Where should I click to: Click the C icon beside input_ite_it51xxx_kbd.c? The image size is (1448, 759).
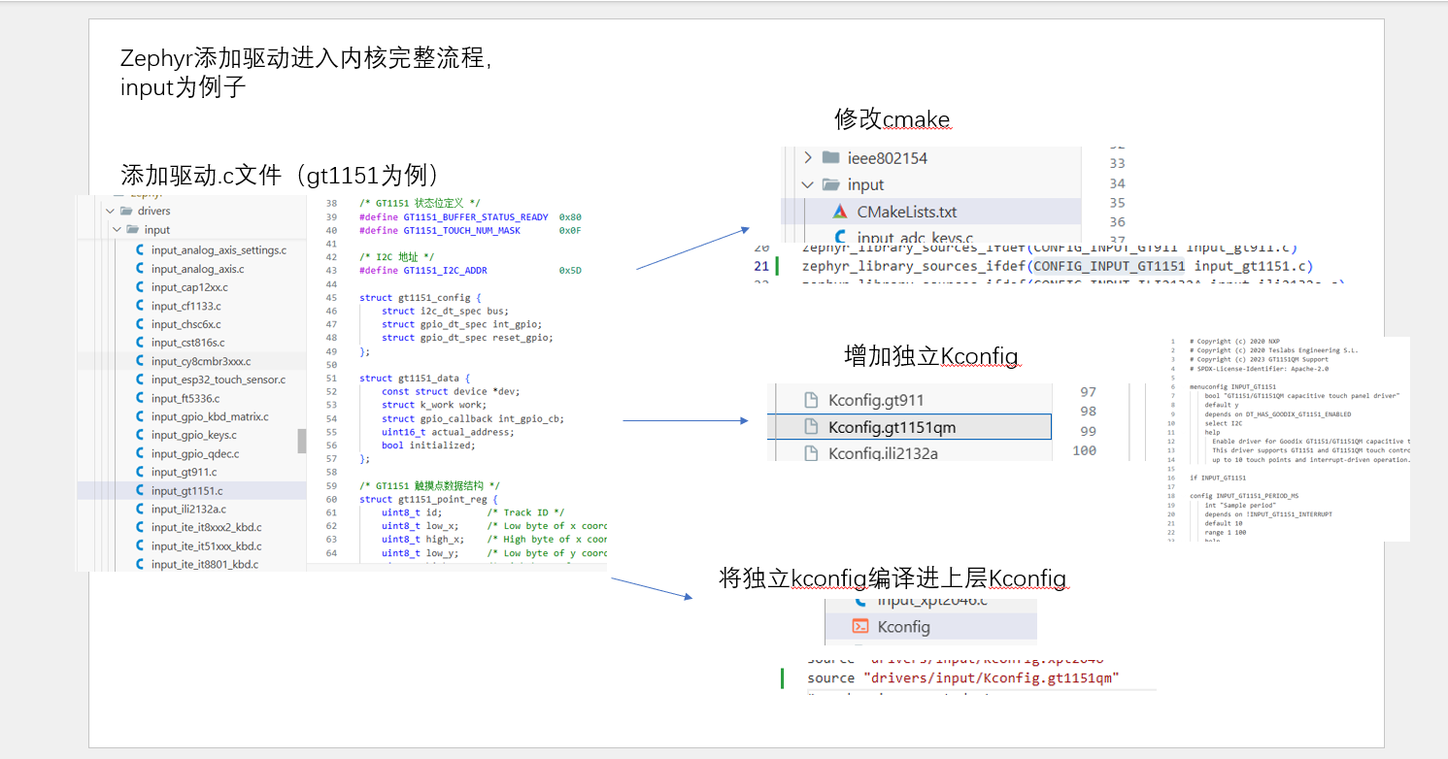pos(142,545)
